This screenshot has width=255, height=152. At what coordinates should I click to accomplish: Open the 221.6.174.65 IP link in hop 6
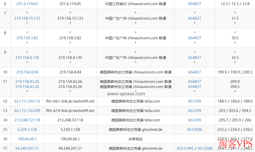coord(27,4)
